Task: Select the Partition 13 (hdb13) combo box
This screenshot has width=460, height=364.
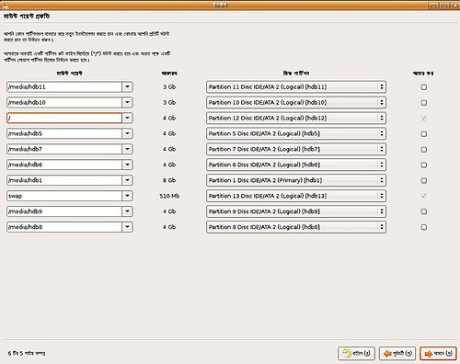Action: tap(296, 196)
